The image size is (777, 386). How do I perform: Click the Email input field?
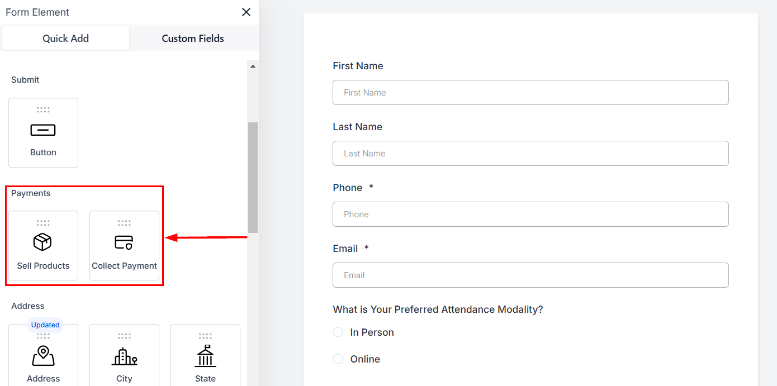530,275
